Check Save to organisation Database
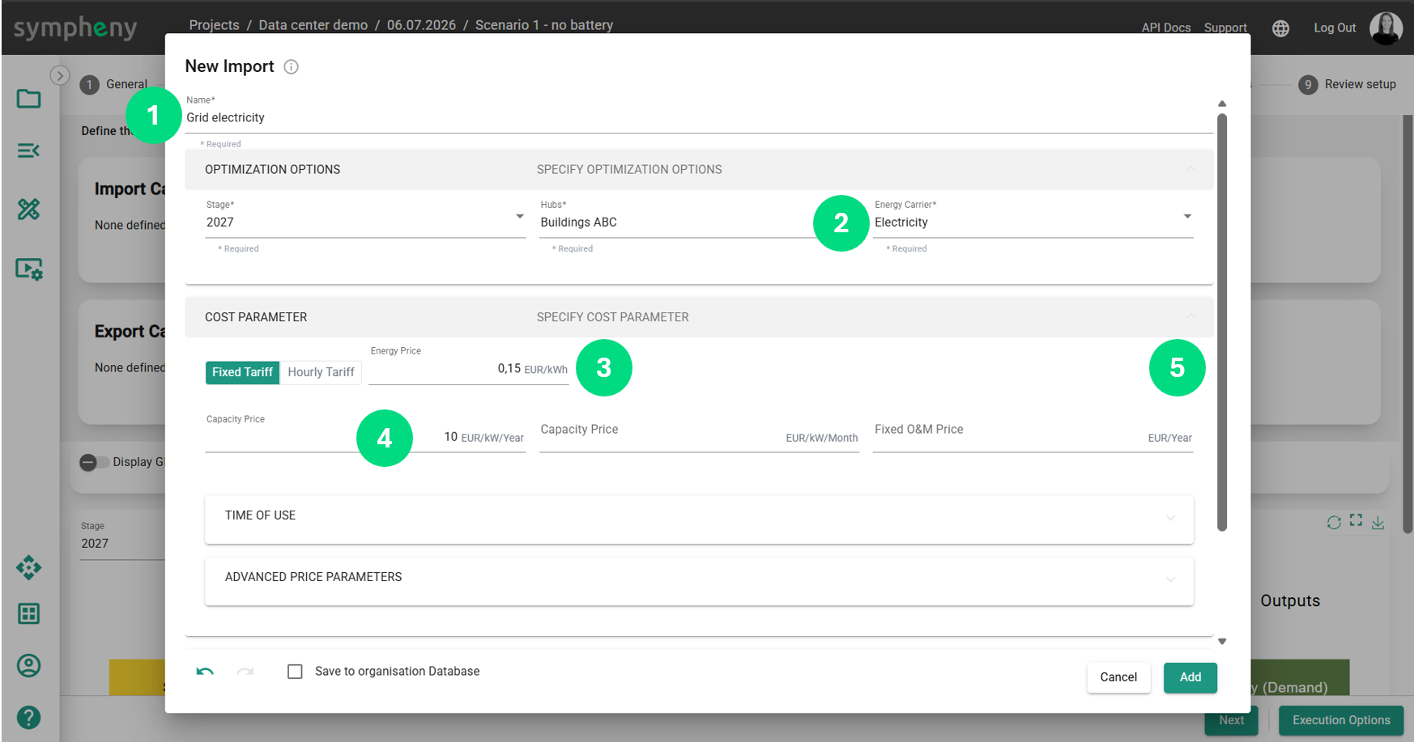The width and height of the screenshot is (1414, 742). [296, 672]
